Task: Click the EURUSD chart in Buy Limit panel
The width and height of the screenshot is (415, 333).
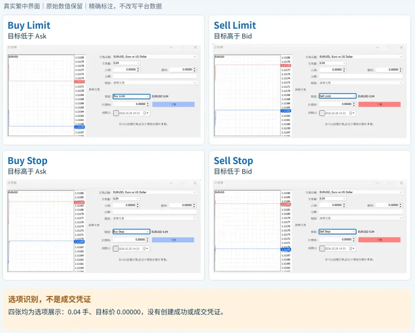Action: click(41, 95)
